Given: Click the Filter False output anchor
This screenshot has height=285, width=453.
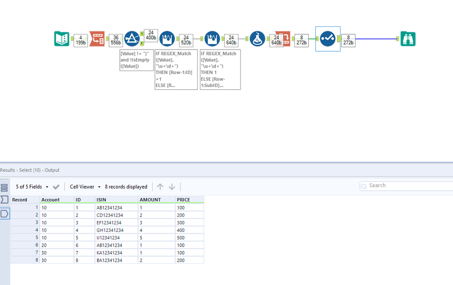Looking at the screenshot, I should pos(142,44).
